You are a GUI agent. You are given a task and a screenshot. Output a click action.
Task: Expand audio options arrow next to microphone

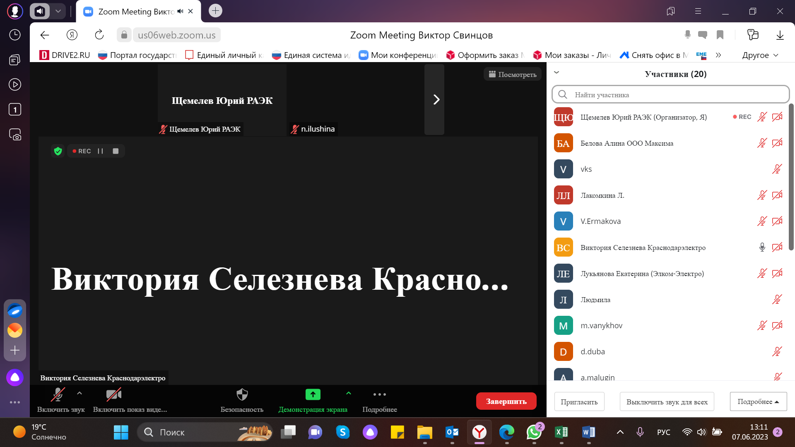[x=79, y=393]
